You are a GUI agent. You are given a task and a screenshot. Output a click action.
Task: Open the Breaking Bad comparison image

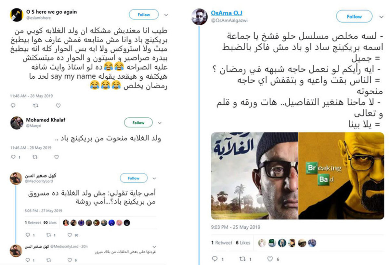pos(297,176)
